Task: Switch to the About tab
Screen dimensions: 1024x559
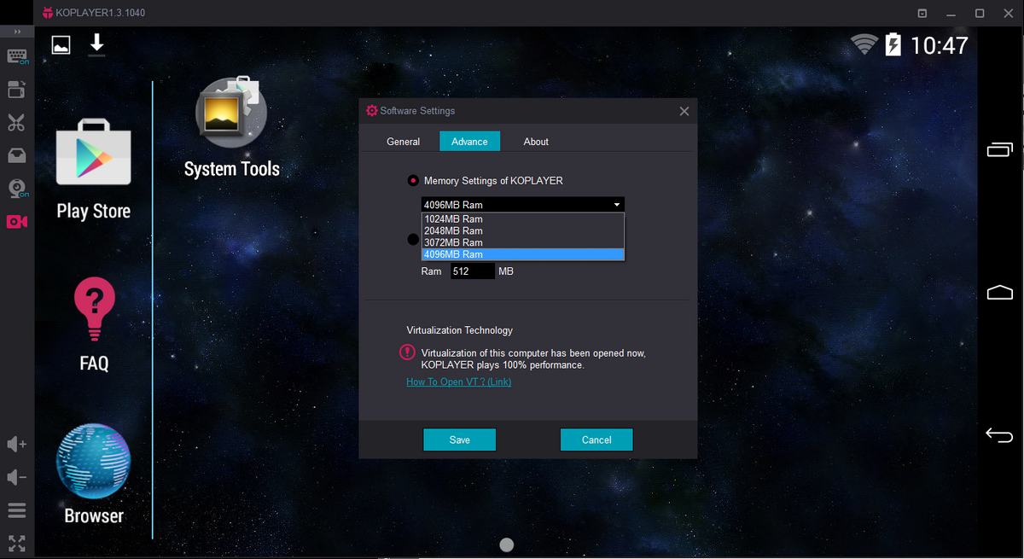Action: pyautogui.click(x=536, y=142)
